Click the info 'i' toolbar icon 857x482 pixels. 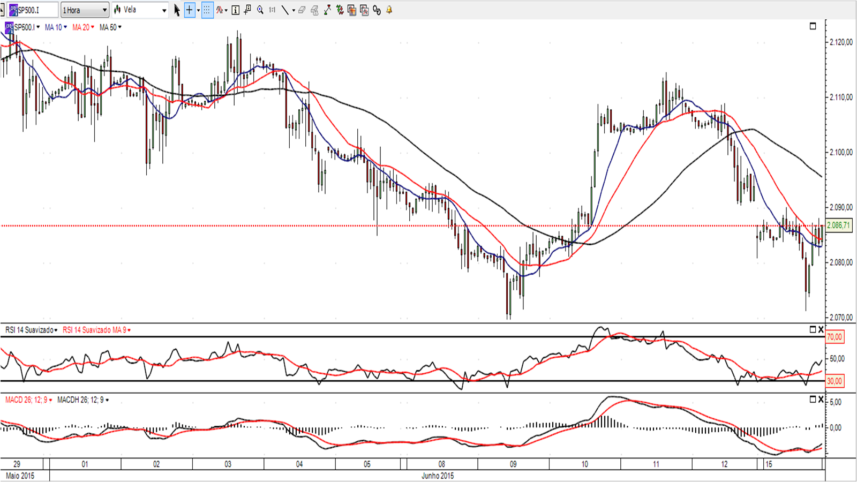[x=235, y=10]
